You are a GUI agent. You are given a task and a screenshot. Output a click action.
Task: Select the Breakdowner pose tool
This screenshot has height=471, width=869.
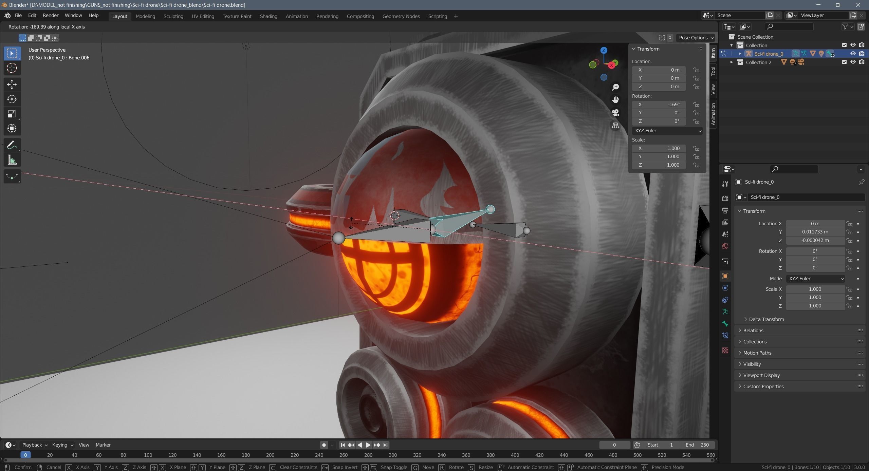(x=12, y=176)
